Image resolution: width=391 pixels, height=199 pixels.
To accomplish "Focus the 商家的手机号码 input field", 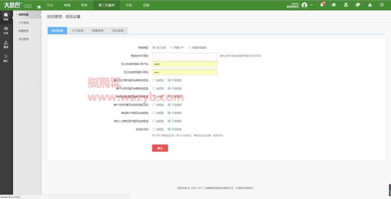I will coord(185,56).
